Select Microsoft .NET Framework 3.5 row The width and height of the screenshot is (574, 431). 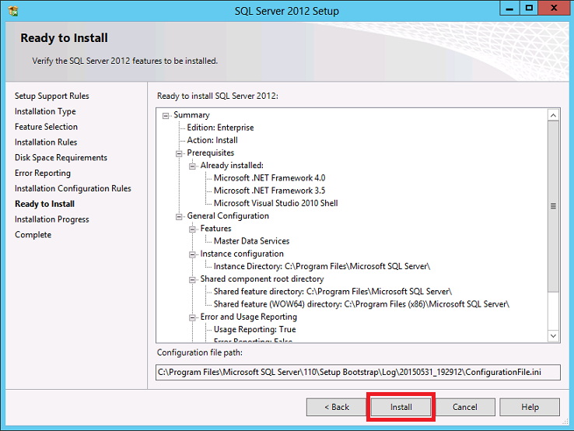(x=269, y=191)
